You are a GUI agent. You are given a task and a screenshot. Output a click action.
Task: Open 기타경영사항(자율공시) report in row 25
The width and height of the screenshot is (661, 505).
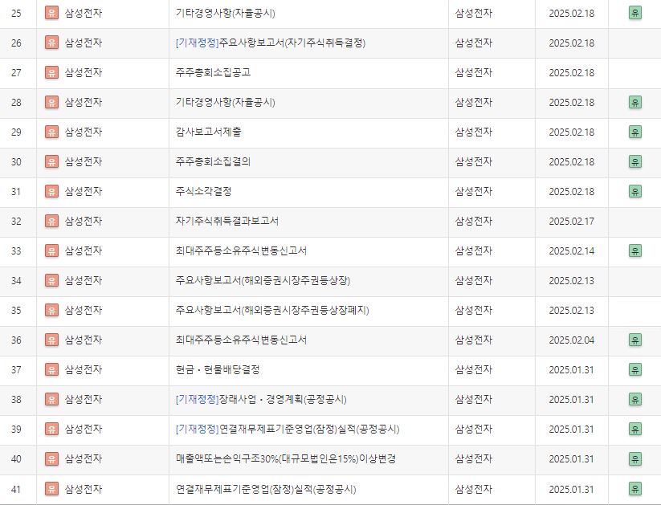point(225,13)
